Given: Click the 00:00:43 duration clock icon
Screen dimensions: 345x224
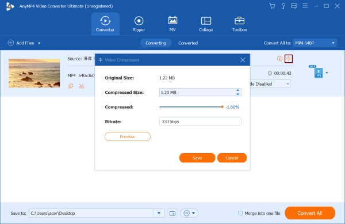Looking at the screenshot, I should [270, 73].
